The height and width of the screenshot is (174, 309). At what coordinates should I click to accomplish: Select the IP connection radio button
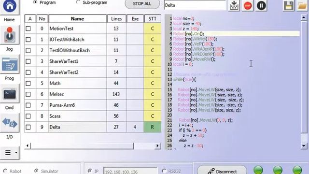click(x=90, y=171)
